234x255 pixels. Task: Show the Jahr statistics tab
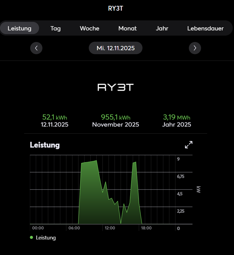(162, 28)
